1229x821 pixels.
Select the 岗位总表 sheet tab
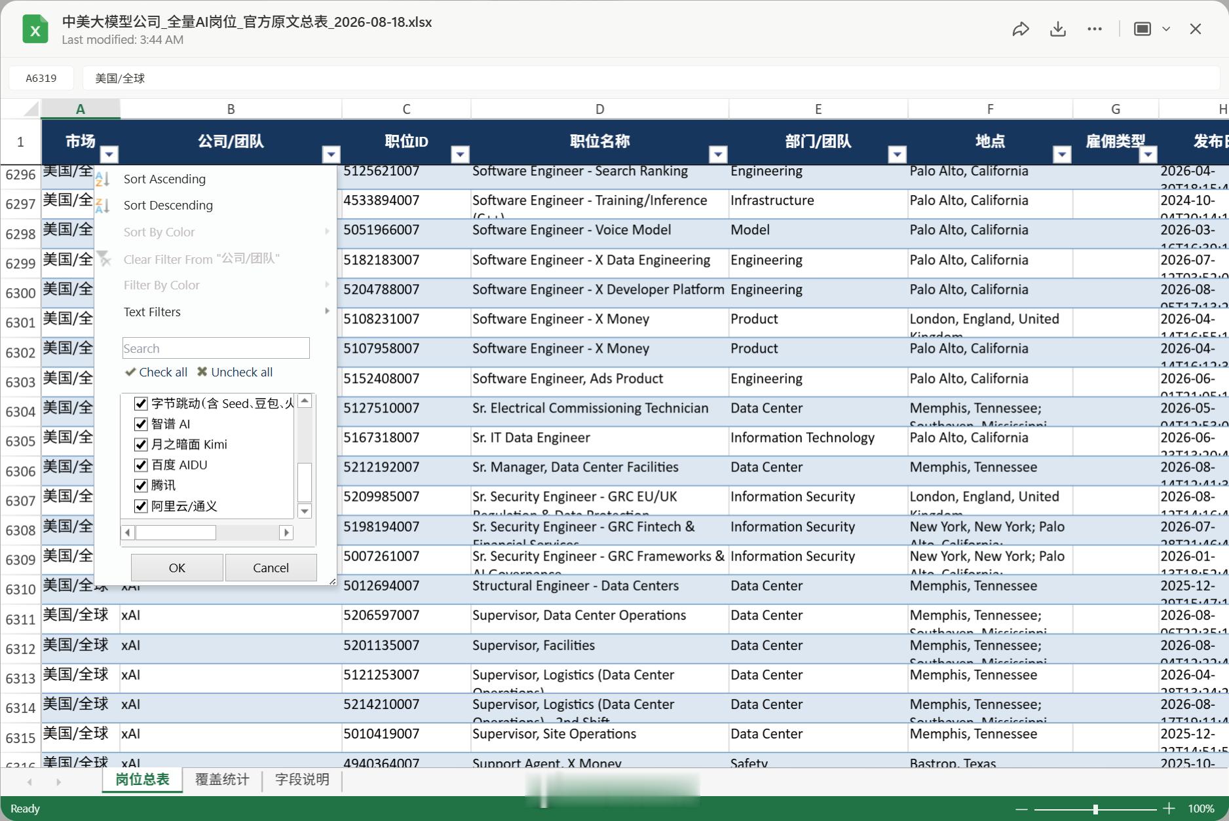(142, 780)
